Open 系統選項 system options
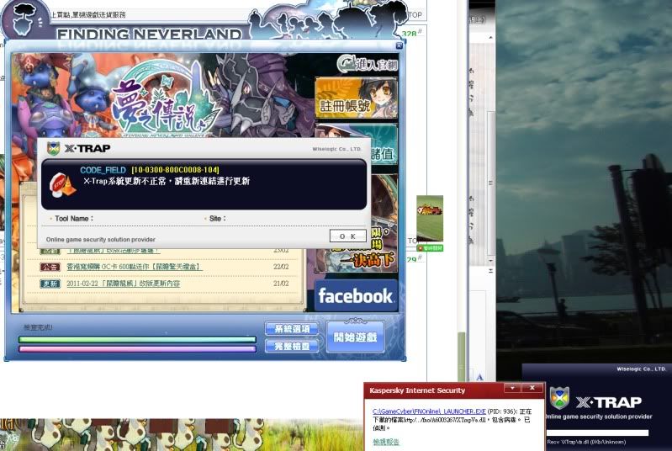Viewport: 672px width, 451px height. click(x=292, y=329)
